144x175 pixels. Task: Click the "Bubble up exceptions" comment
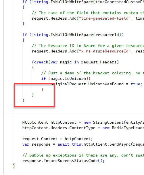tap(83, 155)
